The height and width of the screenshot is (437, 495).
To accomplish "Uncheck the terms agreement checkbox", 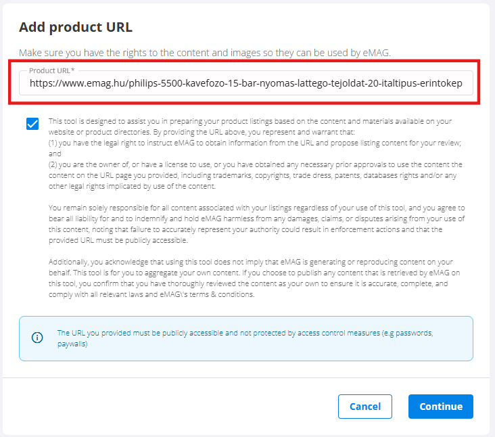I will [32, 124].
